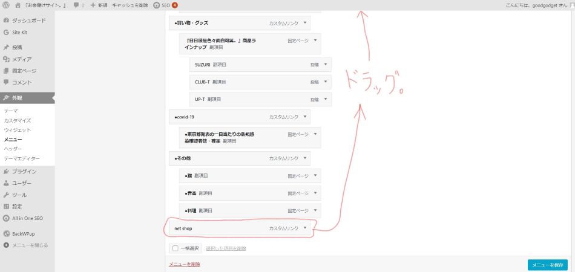Select the SUZURI menu item bar
This screenshot has height=272, width=575.
(260, 65)
